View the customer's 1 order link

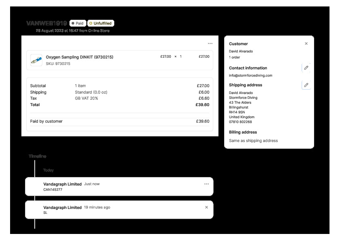click(235, 57)
